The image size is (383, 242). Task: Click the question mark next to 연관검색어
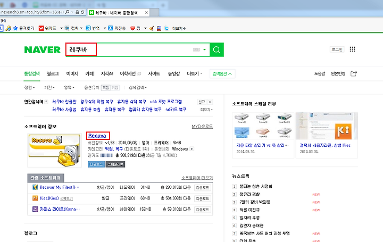pyautogui.click(x=46, y=102)
